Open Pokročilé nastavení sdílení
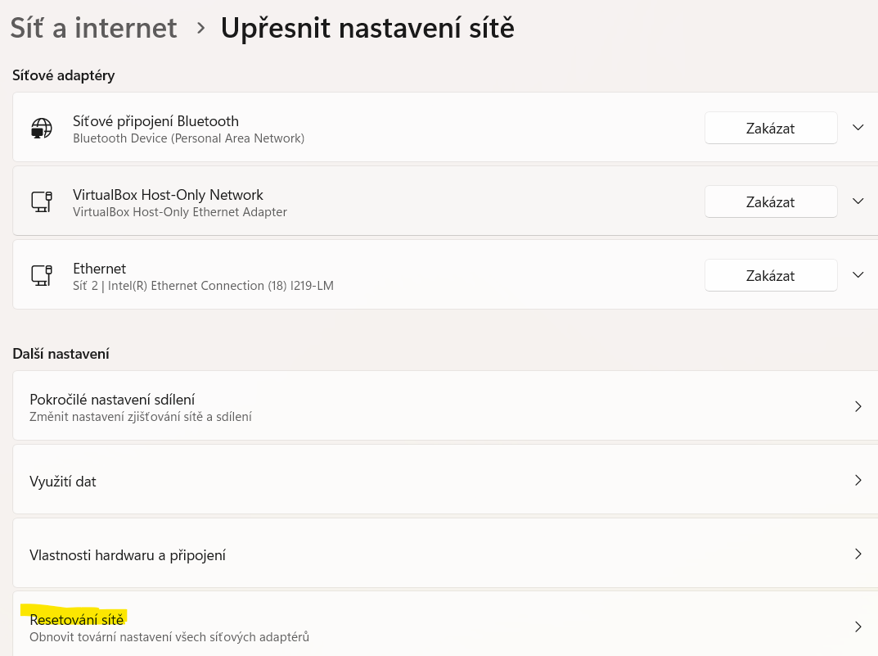878x656 pixels. point(112,400)
